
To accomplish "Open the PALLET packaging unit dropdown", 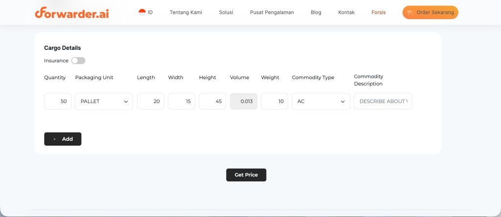I will (104, 102).
